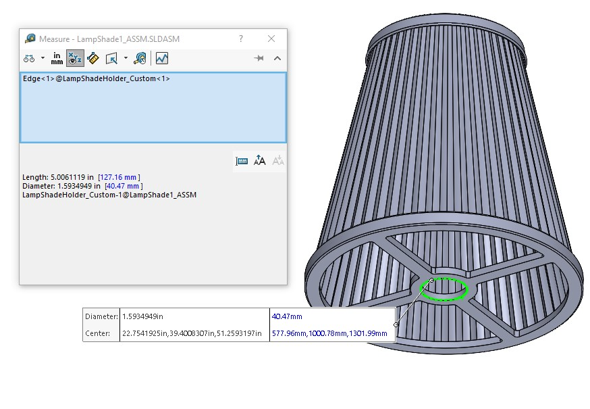This screenshot has height=409, width=590.
Task: Click the Create Sensor graph icon
Action: (x=162, y=58)
